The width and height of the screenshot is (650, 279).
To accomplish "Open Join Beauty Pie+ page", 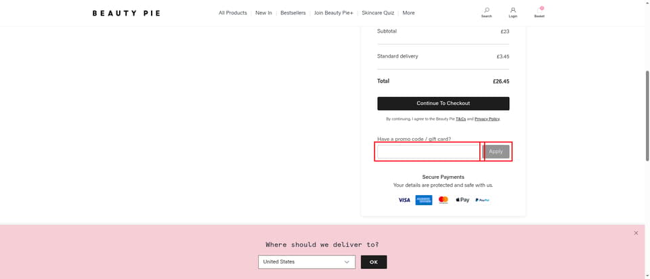I will pyautogui.click(x=334, y=13).
